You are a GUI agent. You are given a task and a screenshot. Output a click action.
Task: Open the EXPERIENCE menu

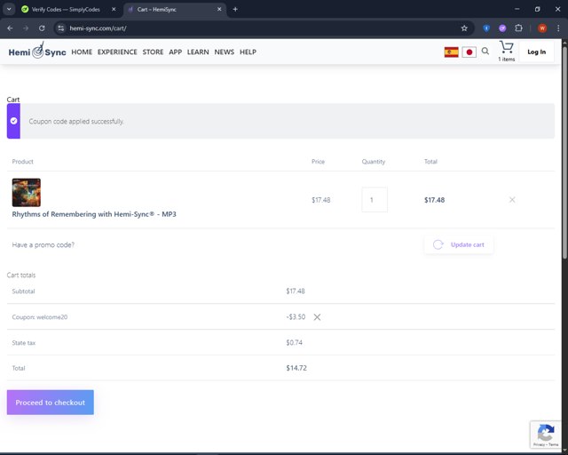click(117, 52)
